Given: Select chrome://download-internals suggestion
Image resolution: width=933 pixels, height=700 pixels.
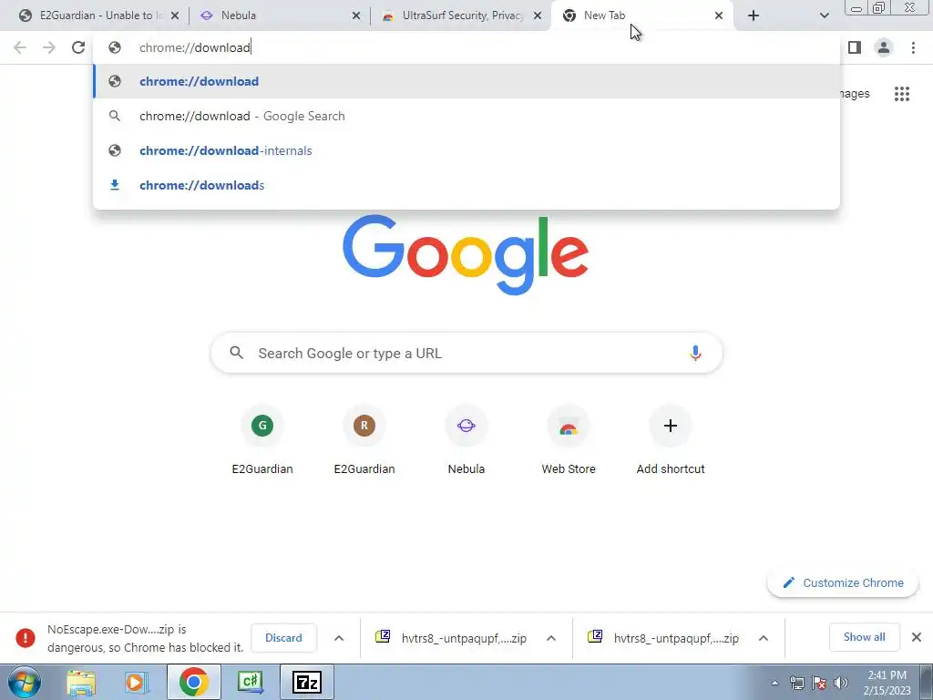Looking at the screenshot, I should coord(466,150).
